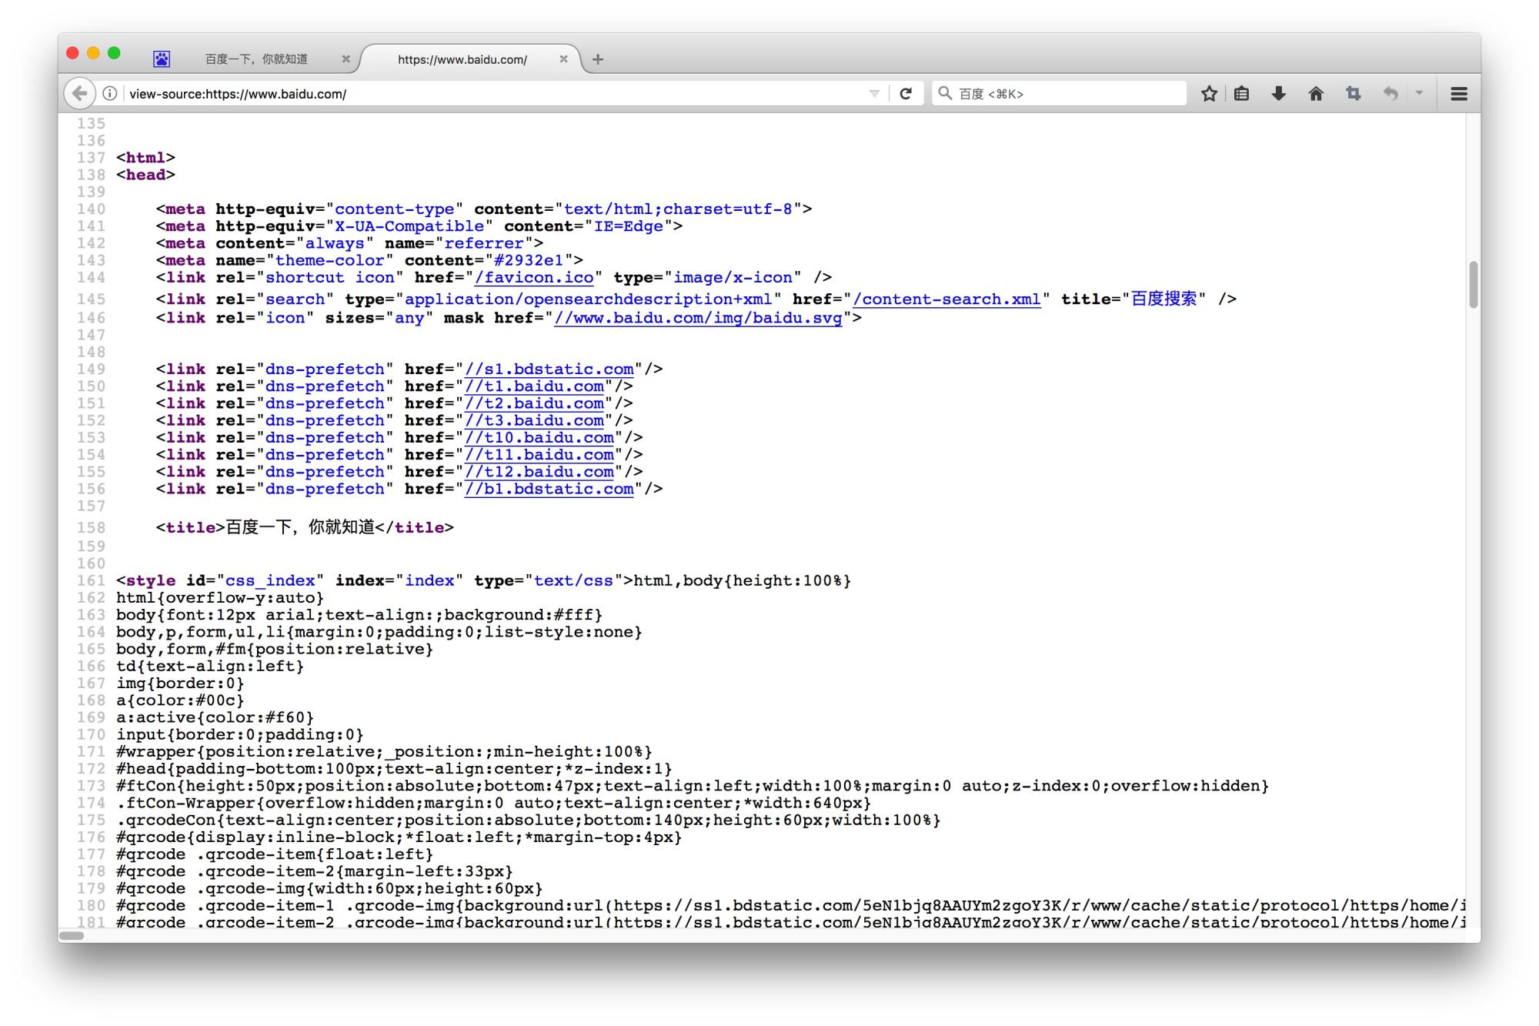Expand the URL bar history dropdown
The height and width of the screenshot is (1026, 1539).
point(874,94)
